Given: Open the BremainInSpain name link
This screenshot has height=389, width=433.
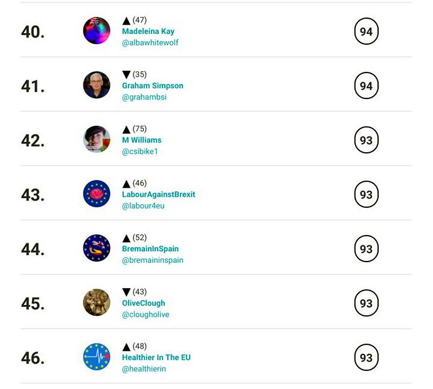Looking at the screenshot, I should 150,249.
